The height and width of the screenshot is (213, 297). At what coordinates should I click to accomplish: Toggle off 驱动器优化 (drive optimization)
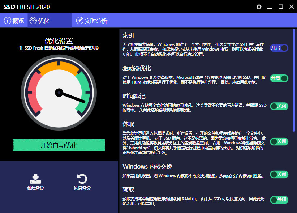click(x=279, y=78)
